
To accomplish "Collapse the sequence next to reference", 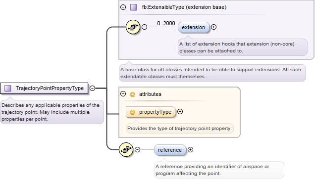I will coord(137,149).
